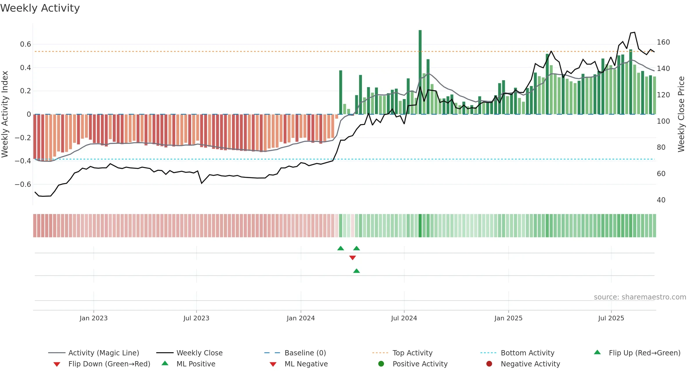Image resolution: width=696 pixels, height=391 pixels.
Task: Click the Jan 2023 axis label
Action: 94,318
